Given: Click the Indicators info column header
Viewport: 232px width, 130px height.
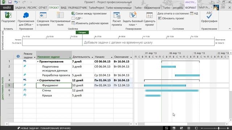Looking at the screenshot, I should tap(18, 56).
